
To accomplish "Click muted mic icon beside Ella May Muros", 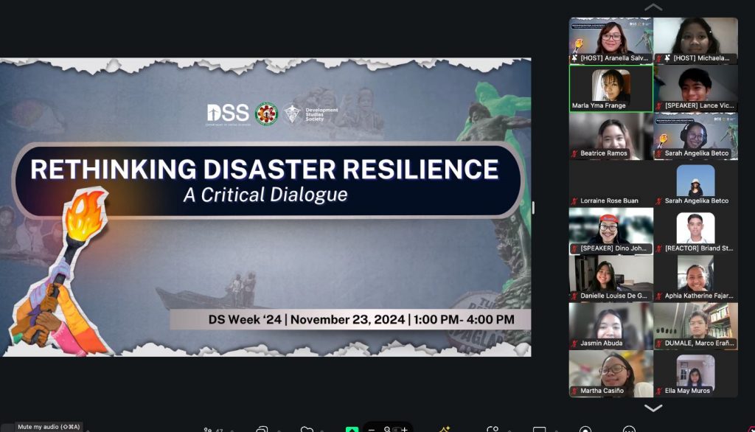I will 659,391.
